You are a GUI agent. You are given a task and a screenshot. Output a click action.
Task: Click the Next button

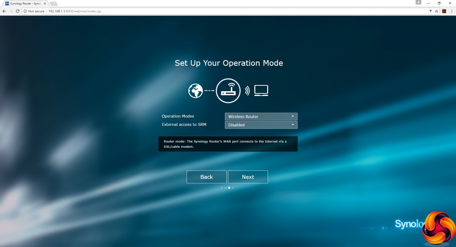pyautogui.click(x=248, y=177)
